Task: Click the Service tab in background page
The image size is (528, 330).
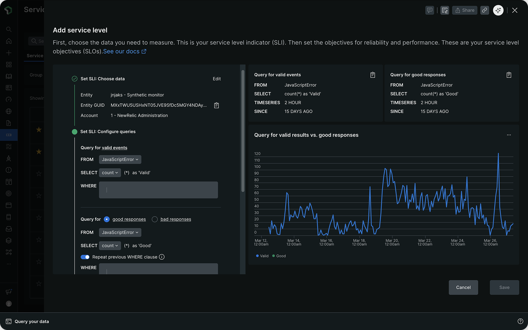Action: coord(35,56)
